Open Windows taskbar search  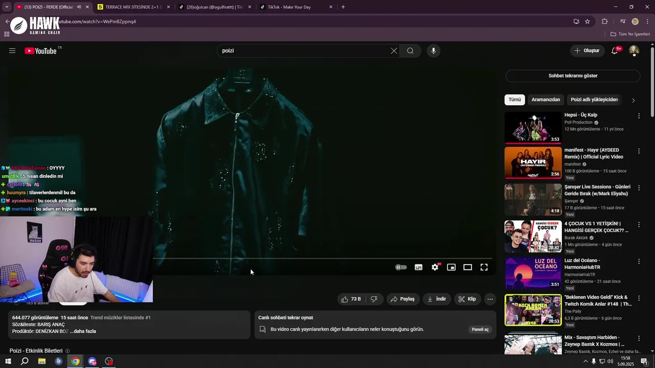(25, 361)
